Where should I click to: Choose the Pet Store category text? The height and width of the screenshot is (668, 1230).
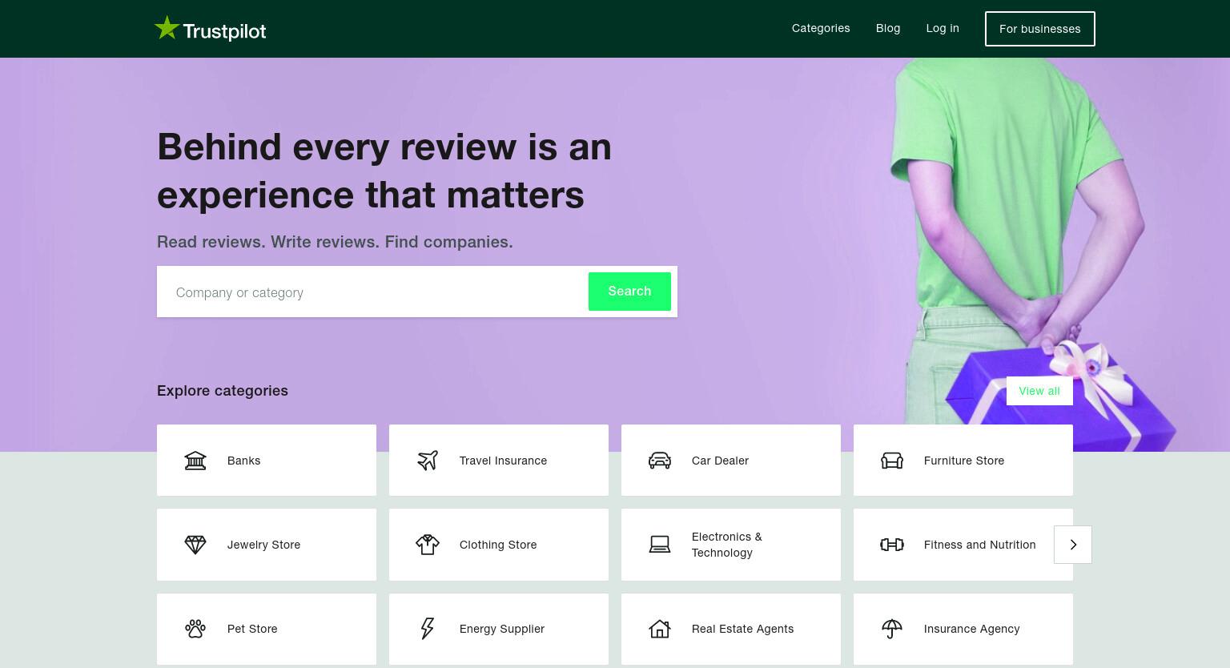(252, 629)
